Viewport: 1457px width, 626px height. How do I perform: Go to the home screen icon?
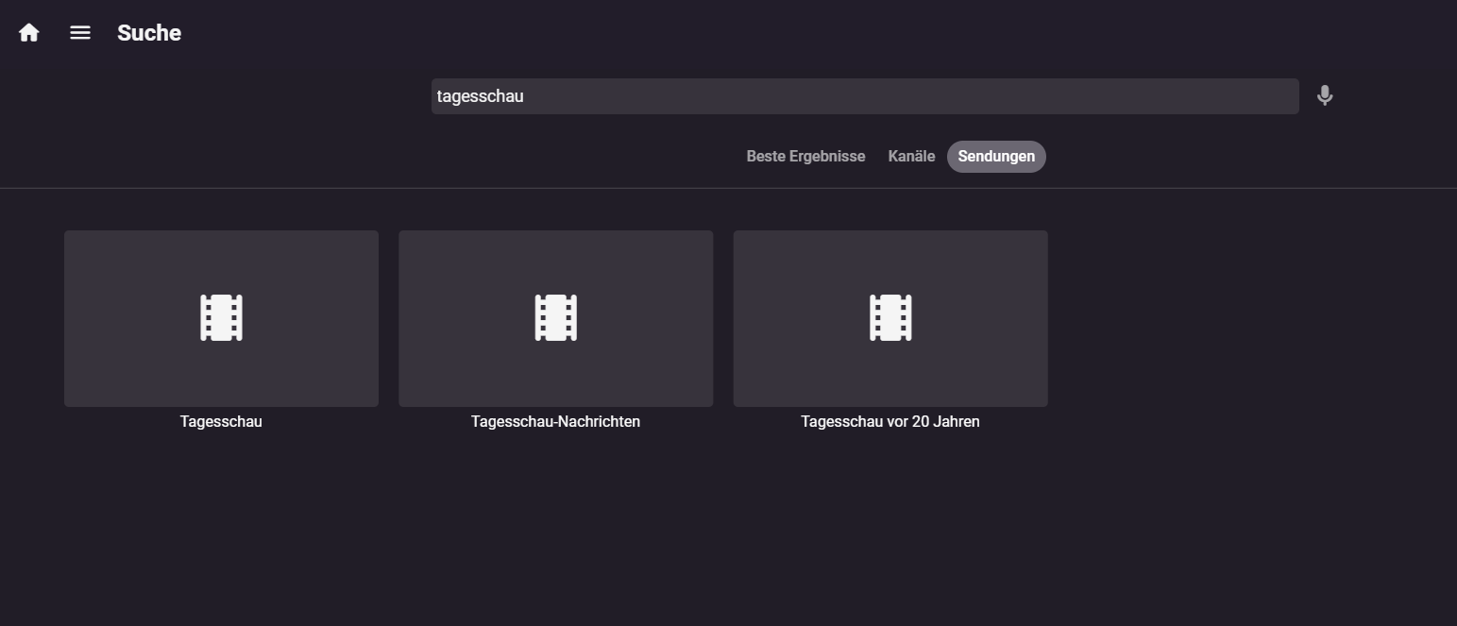(x=29, y=33)
